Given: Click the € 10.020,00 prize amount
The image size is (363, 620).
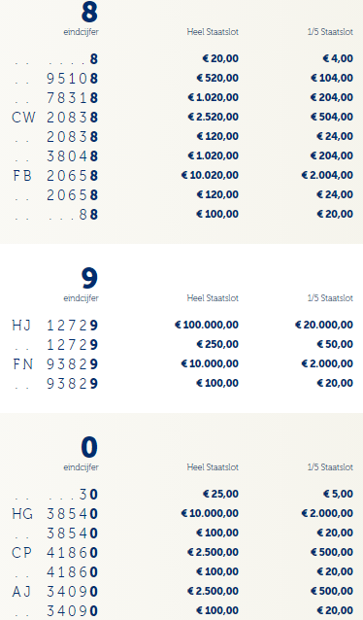Looking at the screenshot, I should 210,175.
